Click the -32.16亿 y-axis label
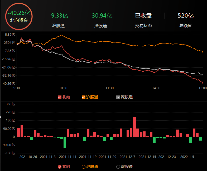This screenshot has width=207, height=171. point(8,76)
